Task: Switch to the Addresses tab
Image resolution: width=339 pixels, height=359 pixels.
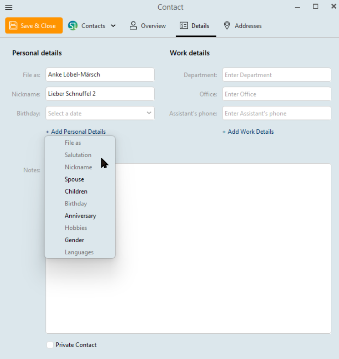Action: point(248,26)
